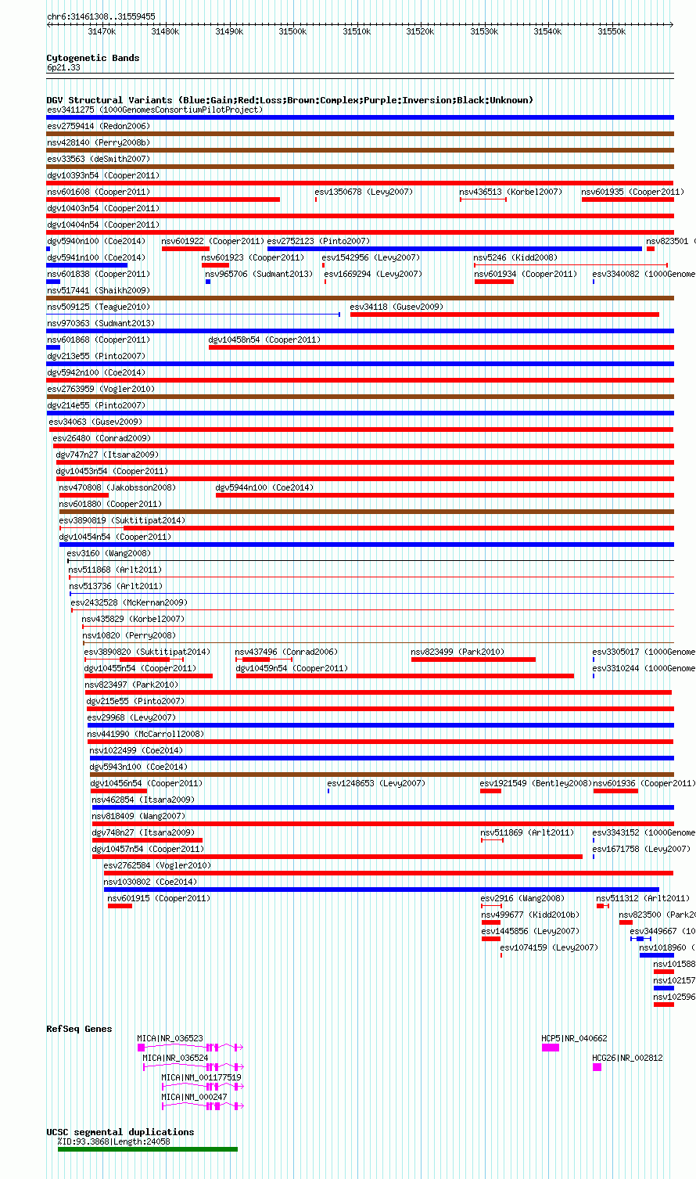Screen dimensions: 696x1179
Task: Click the nsv511868 (Arlt2011) label
Action: (x=116, y=570)
